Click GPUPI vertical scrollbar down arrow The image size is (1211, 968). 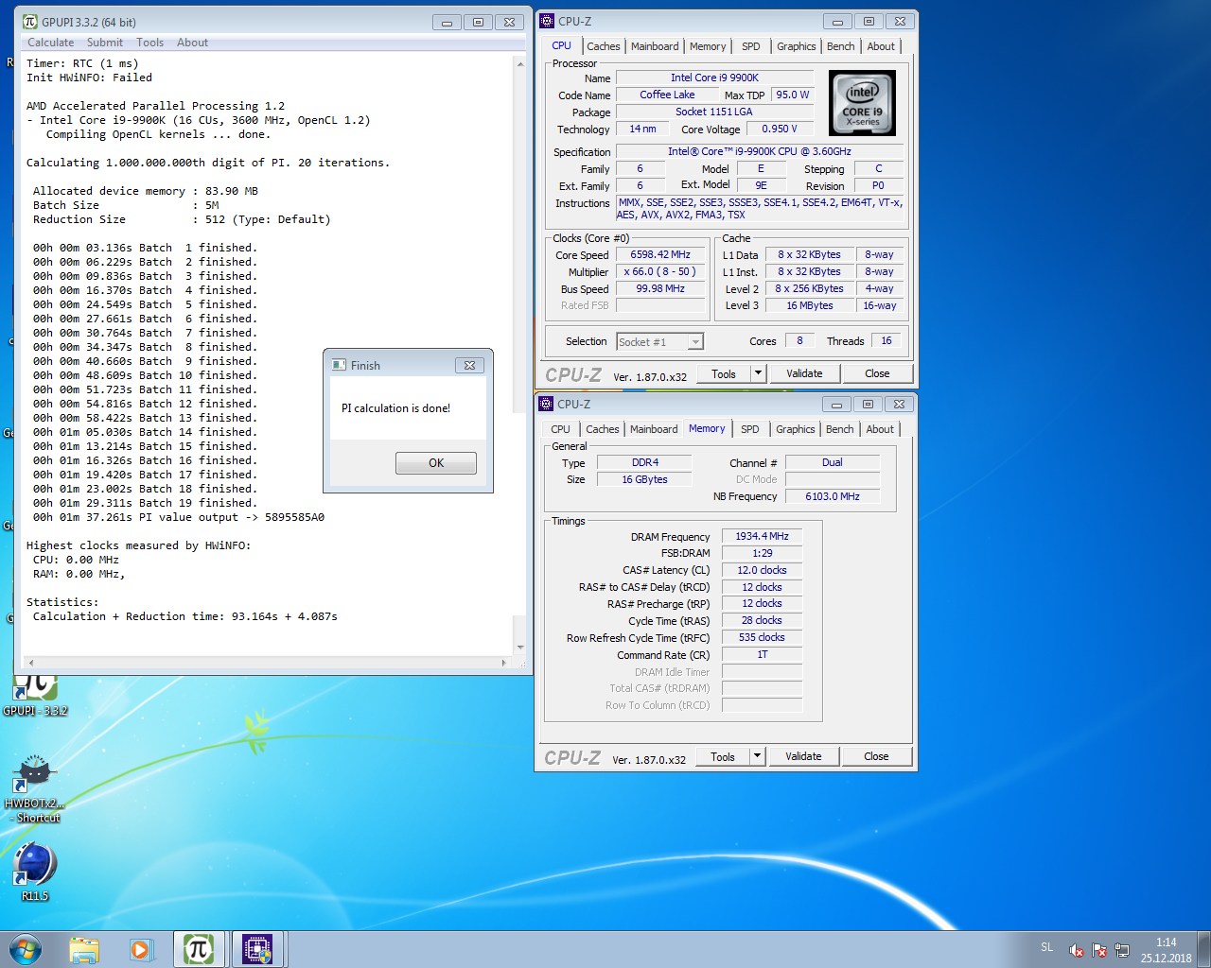click(519, 648)
